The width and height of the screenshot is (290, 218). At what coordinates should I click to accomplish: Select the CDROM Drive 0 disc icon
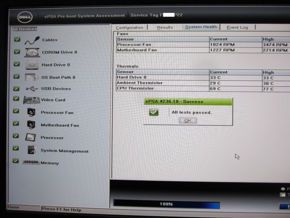click(x=32, y=53)
